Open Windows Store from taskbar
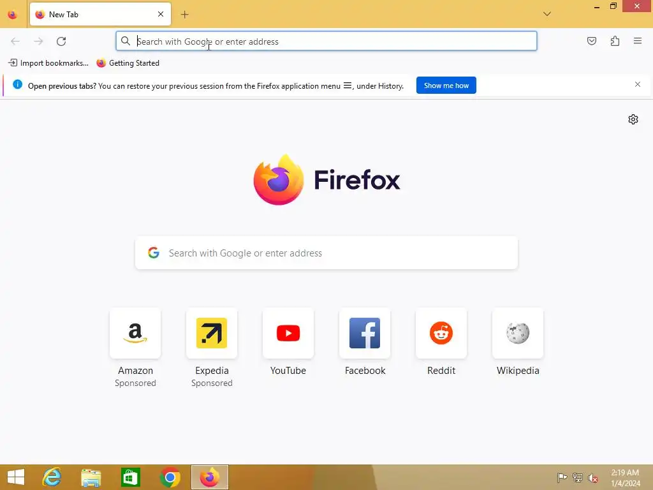The width and height of the screenshot is (653, 490). (x=130, y=477)
